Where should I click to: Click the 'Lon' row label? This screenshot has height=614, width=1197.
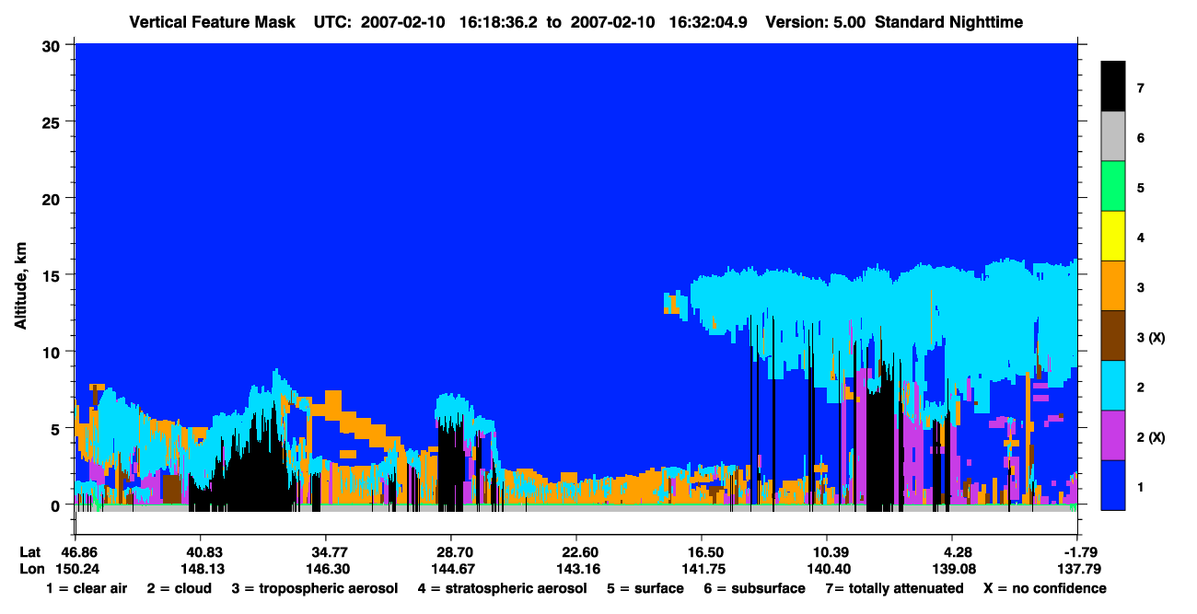(31, 569)
